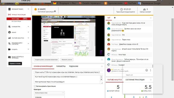Click the stream status help question icon

tap(55, 11)
